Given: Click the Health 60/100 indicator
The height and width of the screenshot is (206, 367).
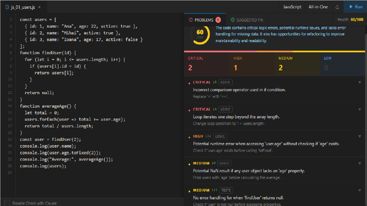Looking at the screenshot, I should click(351, 20).
